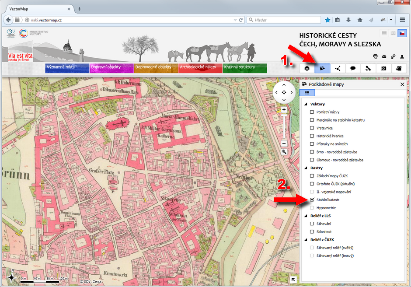
Task: Click the Hledat search field
Action: [x=284, y=20]
